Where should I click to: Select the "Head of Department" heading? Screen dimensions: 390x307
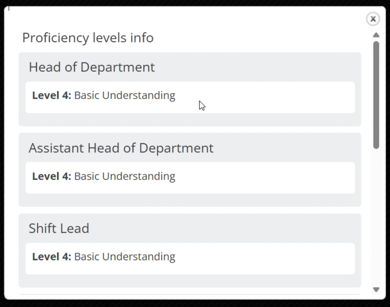point(92,67)
